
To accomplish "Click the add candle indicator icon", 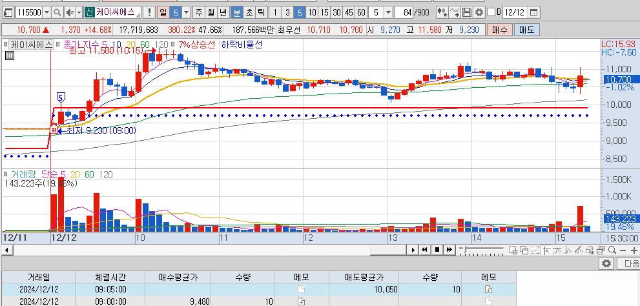I will (442, 12).
